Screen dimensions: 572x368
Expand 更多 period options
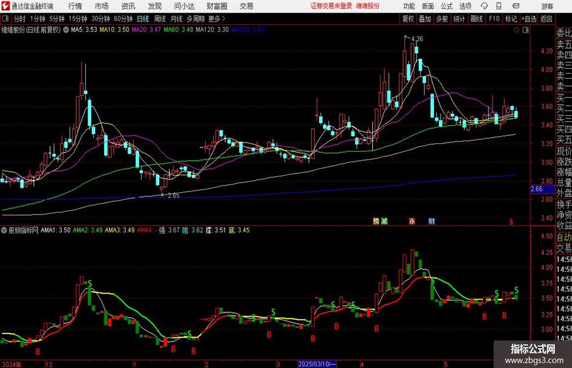click(x=217, y=19)
